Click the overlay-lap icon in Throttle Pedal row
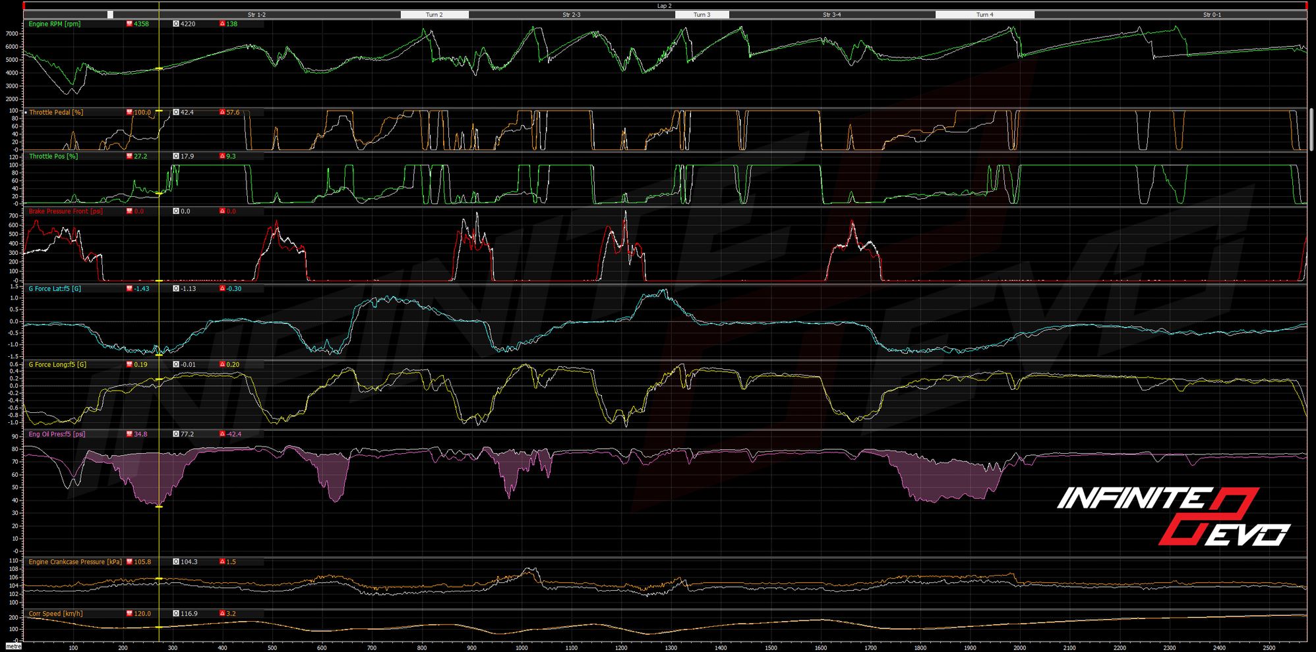The image size is (1316, 652). click(x=176, y=113)
